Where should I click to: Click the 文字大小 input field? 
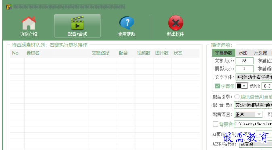click(x=245, y=61)
